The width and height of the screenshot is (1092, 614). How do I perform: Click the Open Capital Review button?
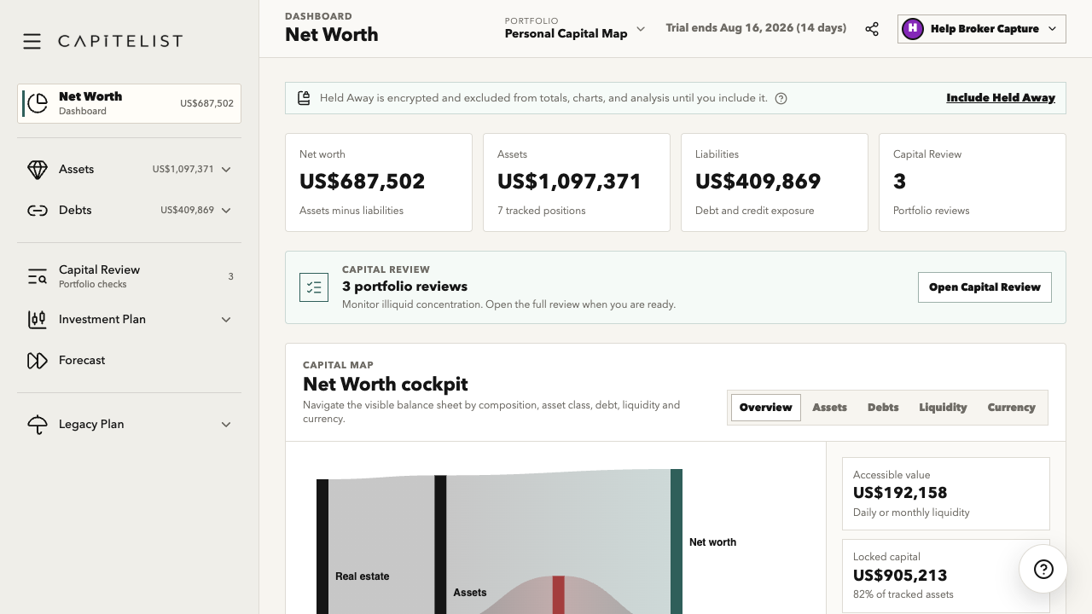985,287
